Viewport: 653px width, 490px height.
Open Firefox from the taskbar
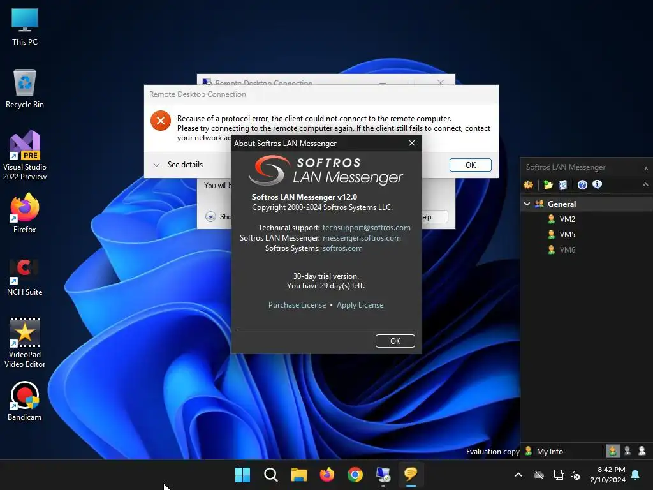327,475
